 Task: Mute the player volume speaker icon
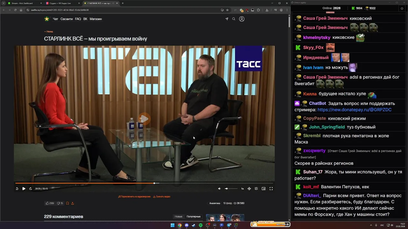coord(219,189)
